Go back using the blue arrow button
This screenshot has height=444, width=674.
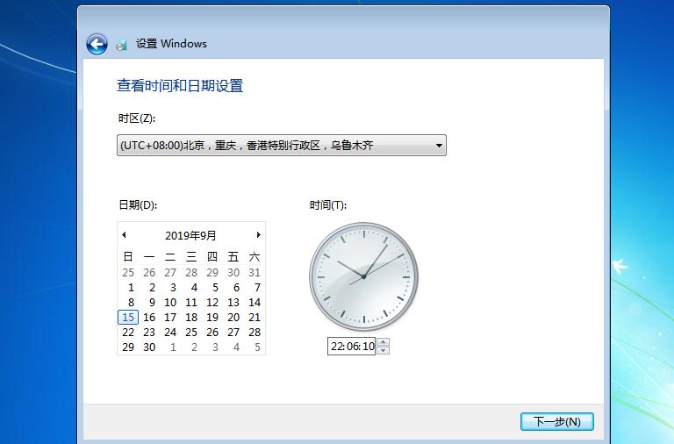coord(97,44)
